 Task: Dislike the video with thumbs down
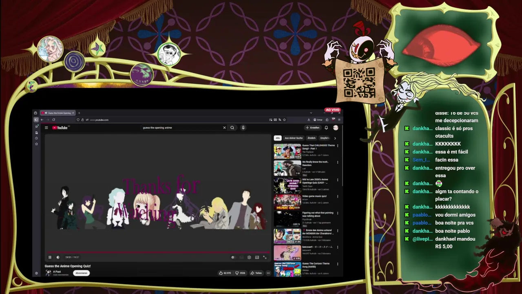[241, 273]
